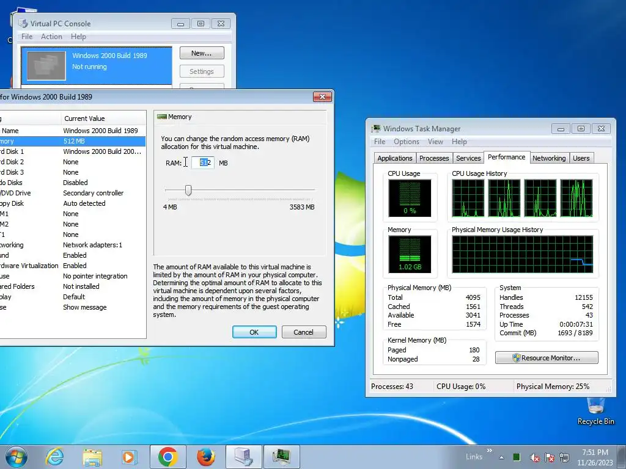Show hidden tray icons arrow
The image size is (626, 469).
[501, 457]
